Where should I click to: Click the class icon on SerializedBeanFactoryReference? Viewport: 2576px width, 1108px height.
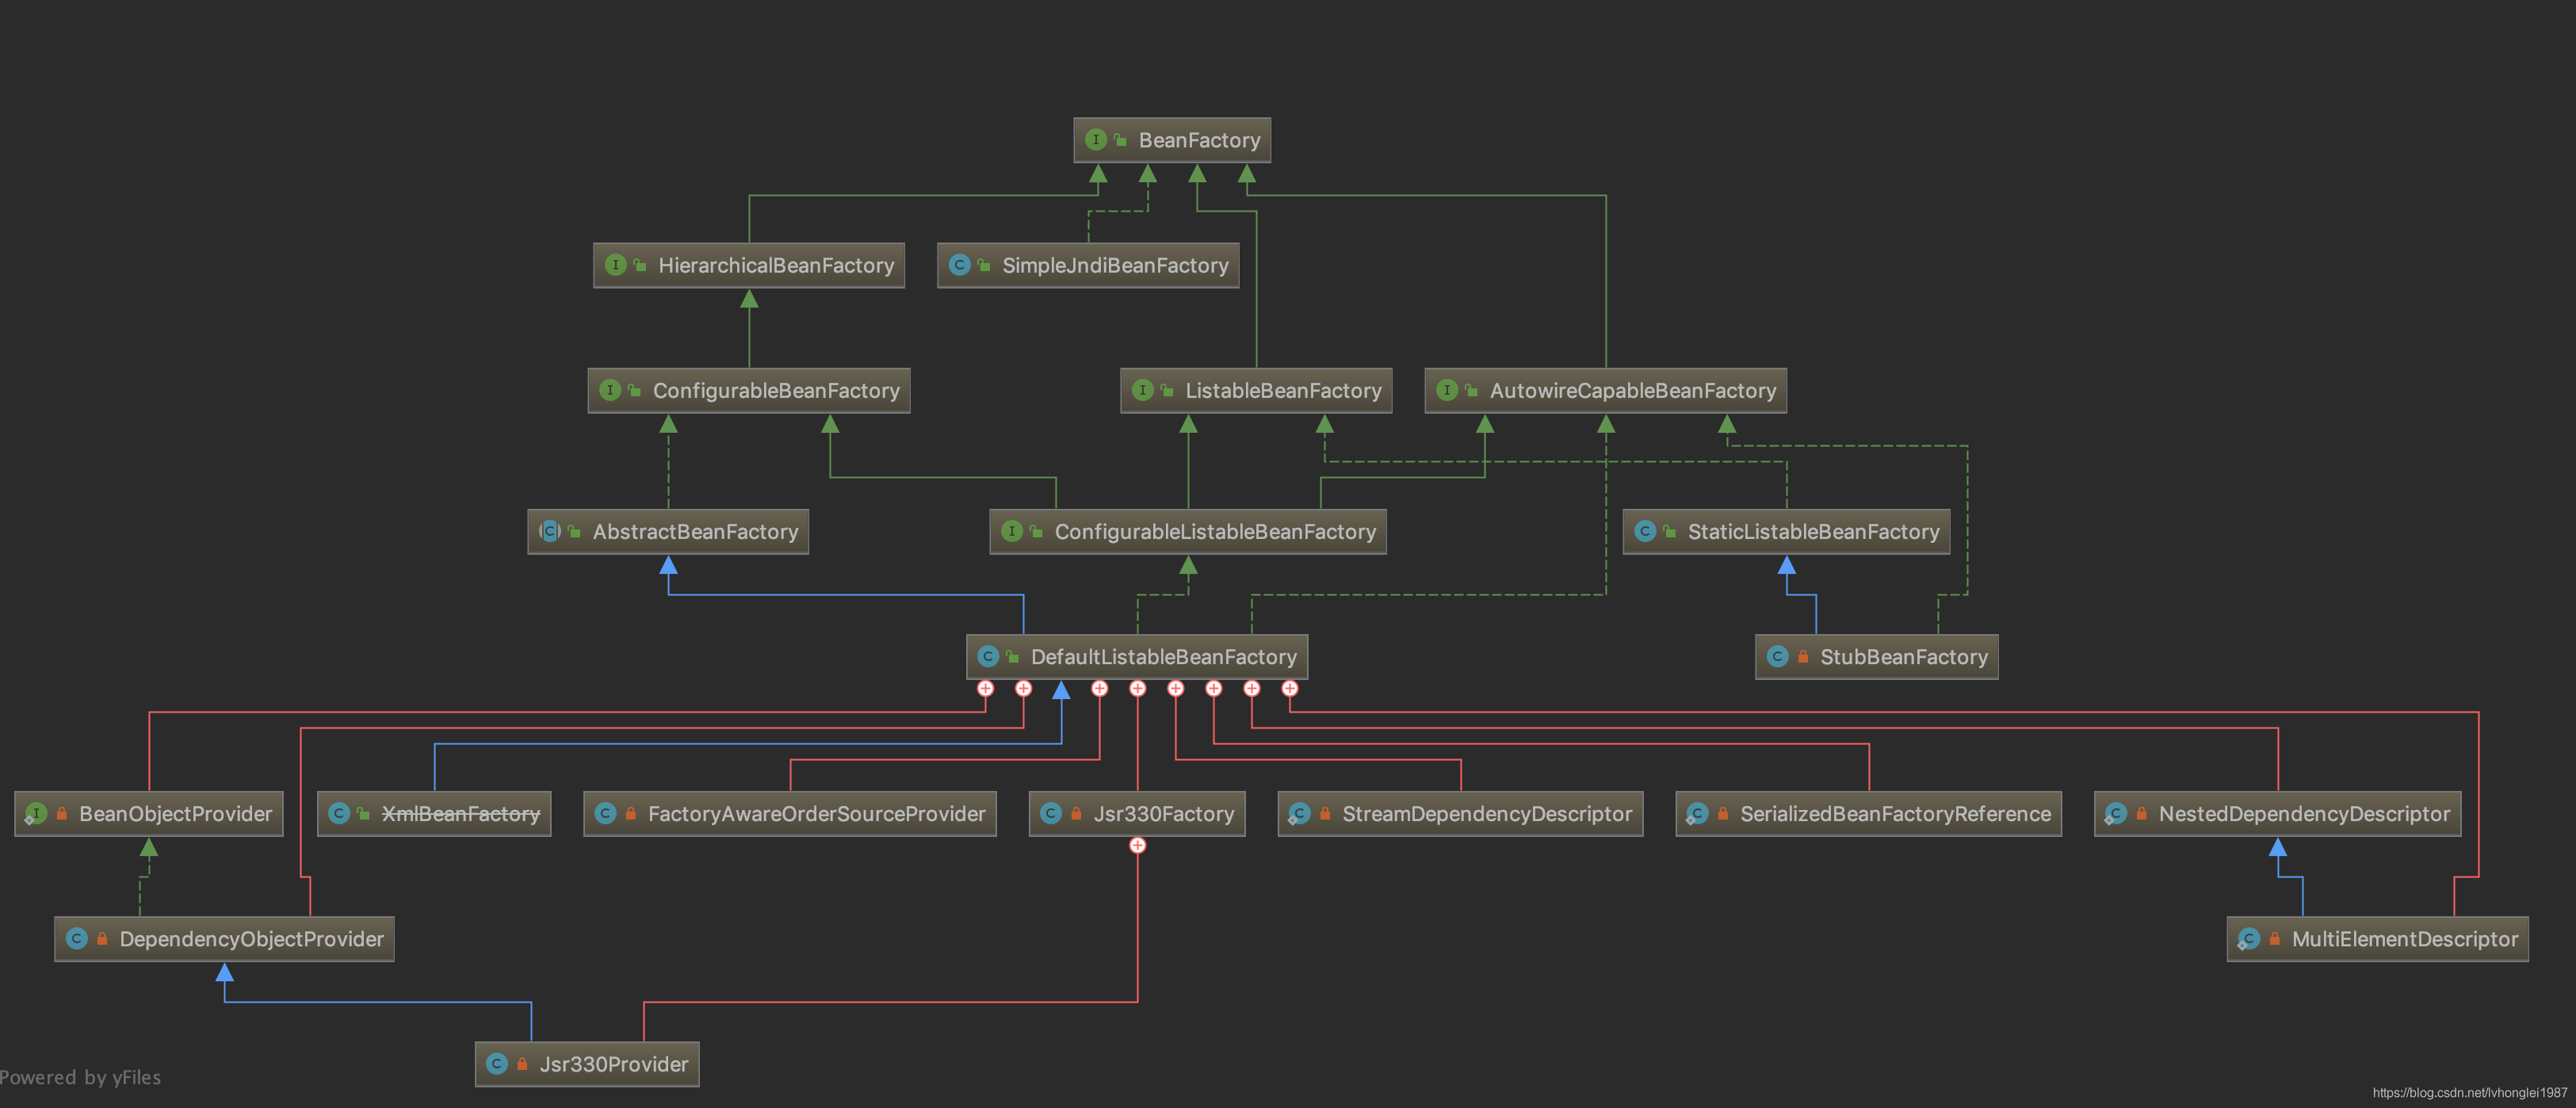[1698, 813]
